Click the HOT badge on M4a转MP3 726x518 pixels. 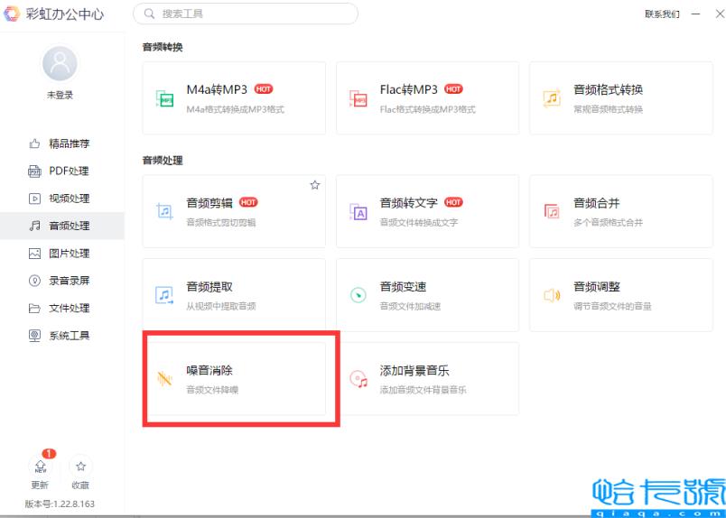[x=264, y=88]
